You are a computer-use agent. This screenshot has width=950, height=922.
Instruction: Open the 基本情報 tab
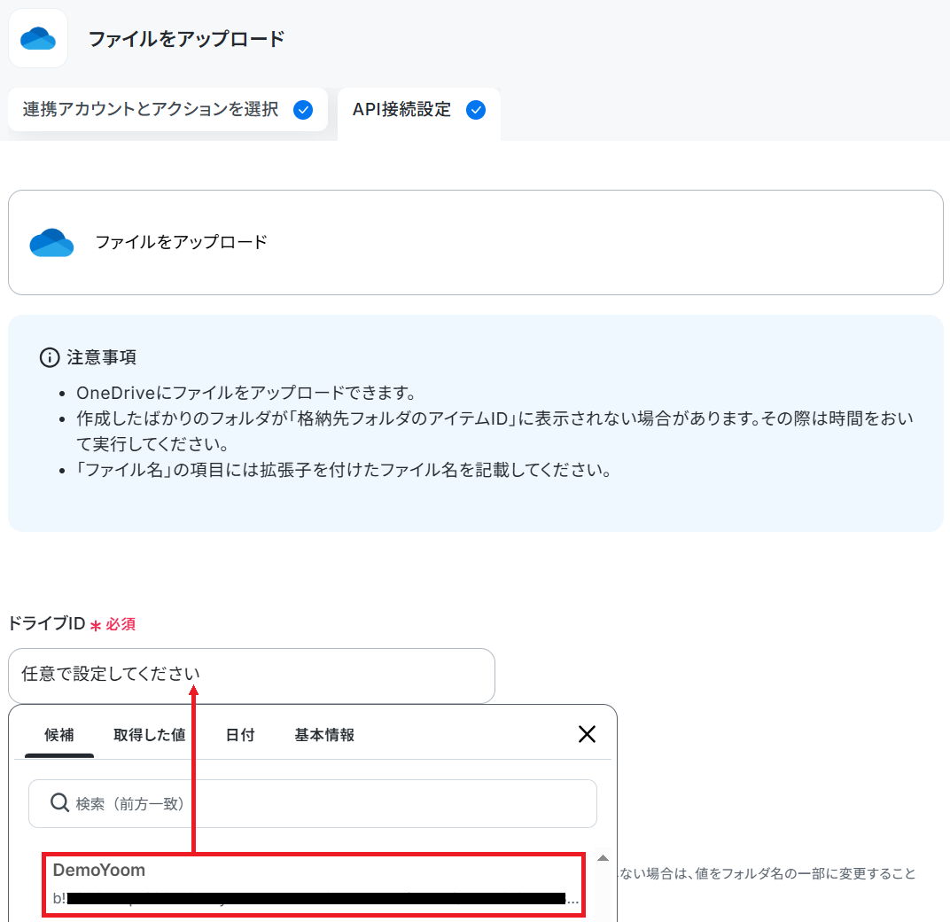324,735
